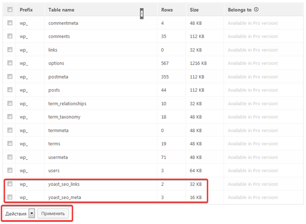The height and width of the screenshot is (224, 306).
Task: Click the Size column header
Action: [194, 10]
